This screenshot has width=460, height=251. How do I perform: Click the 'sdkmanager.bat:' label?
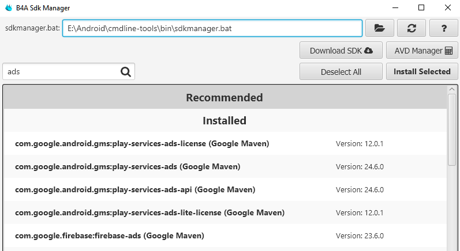click(x=32, y=28)
